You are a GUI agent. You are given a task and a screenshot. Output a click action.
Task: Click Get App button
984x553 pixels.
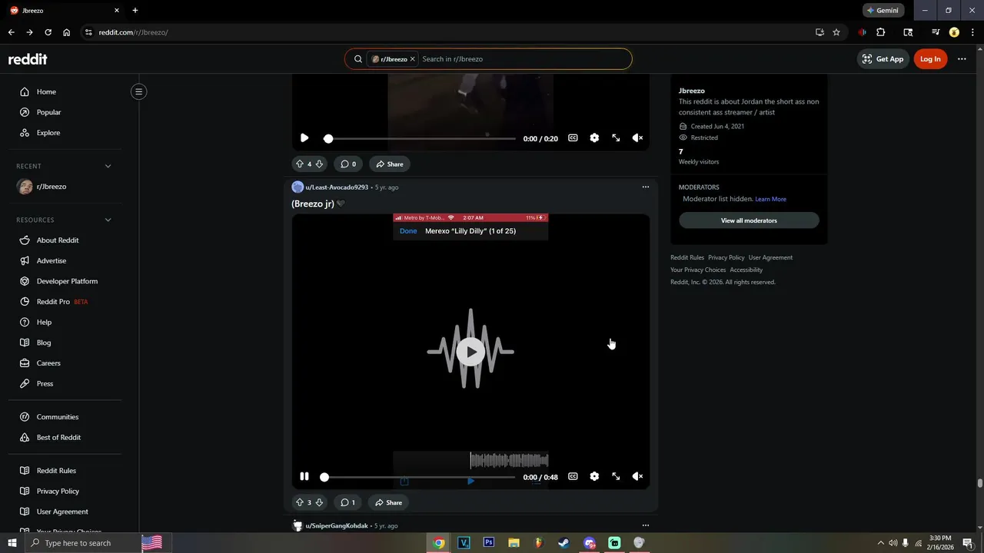coord(883,59)
